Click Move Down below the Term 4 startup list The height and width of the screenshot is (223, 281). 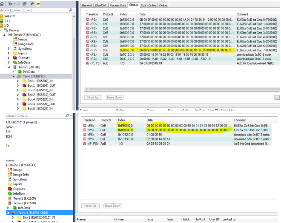[x=112, y=206]
